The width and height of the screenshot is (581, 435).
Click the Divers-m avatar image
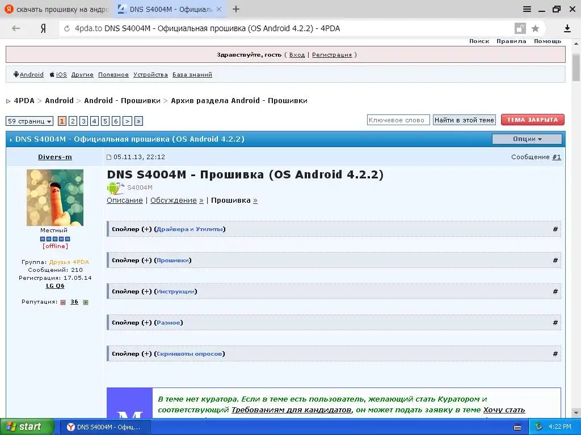coord(55,198)
